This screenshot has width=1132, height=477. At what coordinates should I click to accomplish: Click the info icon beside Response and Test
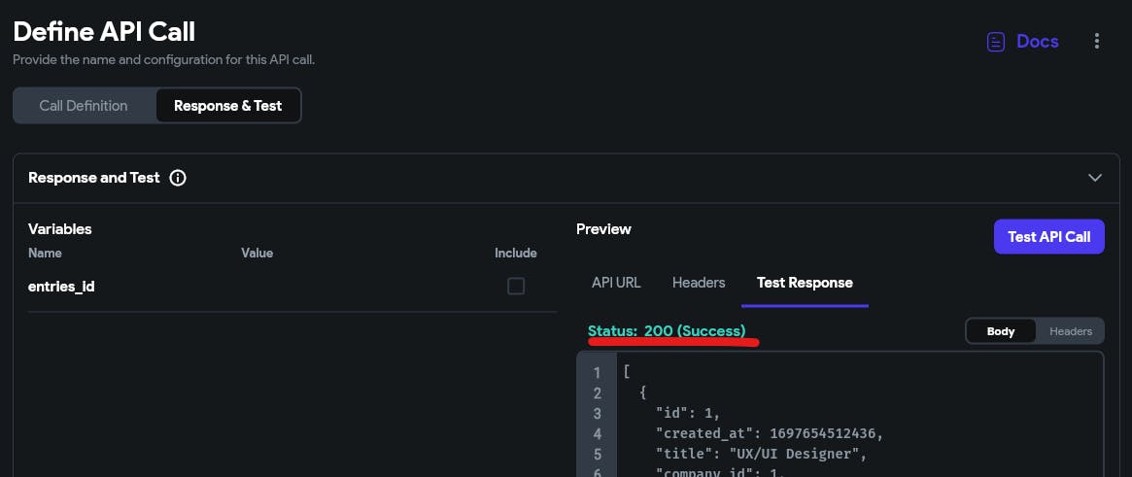pyautogui.click(x=178, y=178)
